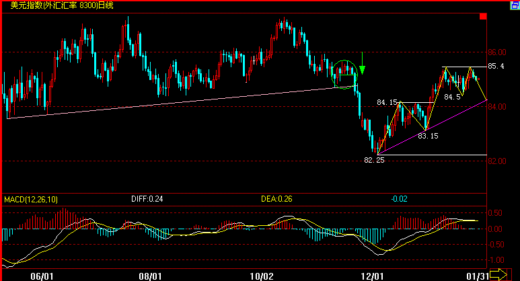The image size is (520, 281).
Task: Click the 82.00 price axis label
Action: [496, 161]
